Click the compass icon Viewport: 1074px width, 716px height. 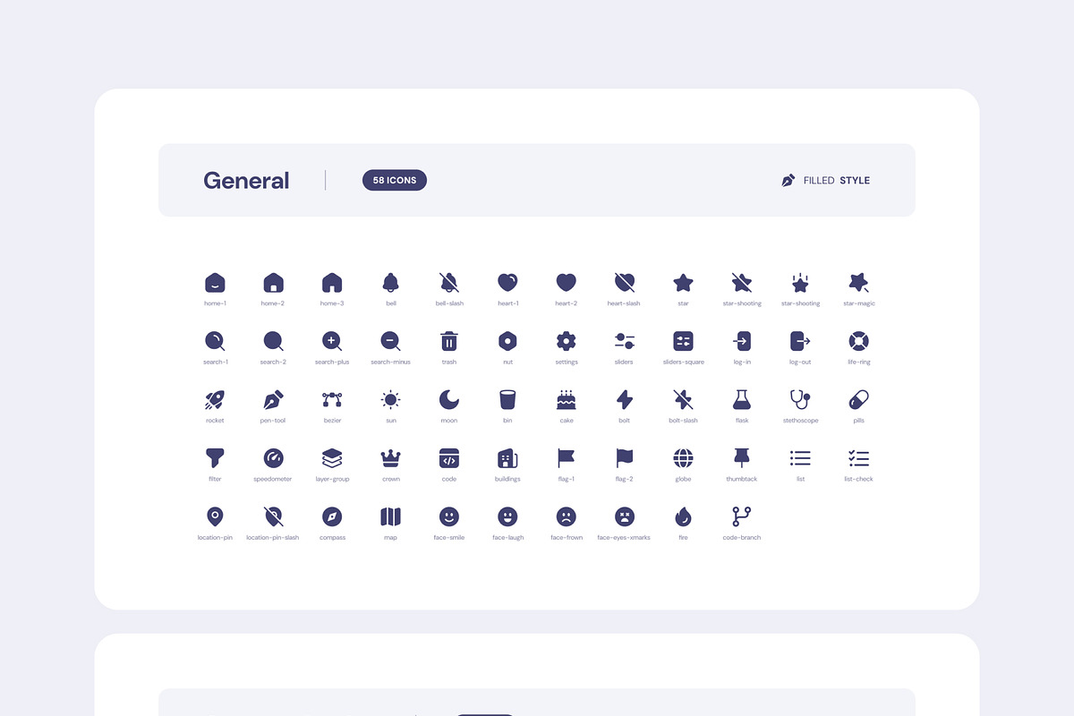(332, 516)
